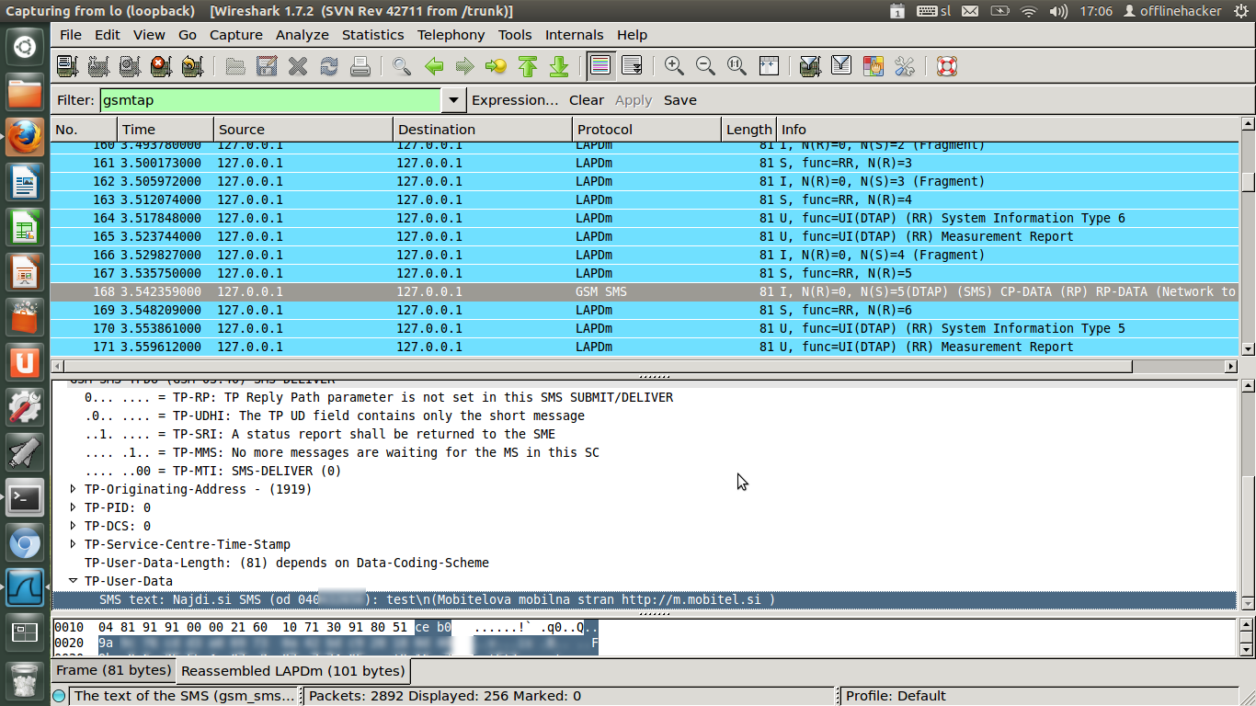Sort by the Time column header
The height and width of the screenshot is (706, 1256).
[x=166, y=130]
